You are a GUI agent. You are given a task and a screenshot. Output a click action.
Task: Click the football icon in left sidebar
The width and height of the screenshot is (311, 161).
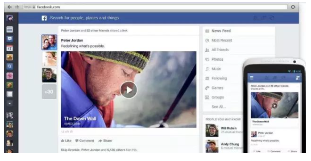[9, 85]
